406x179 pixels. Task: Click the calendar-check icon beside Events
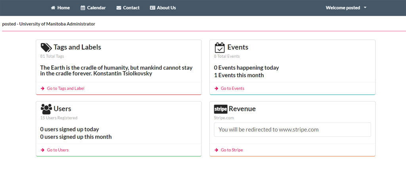pyautogui.click(x=220, y=48)
